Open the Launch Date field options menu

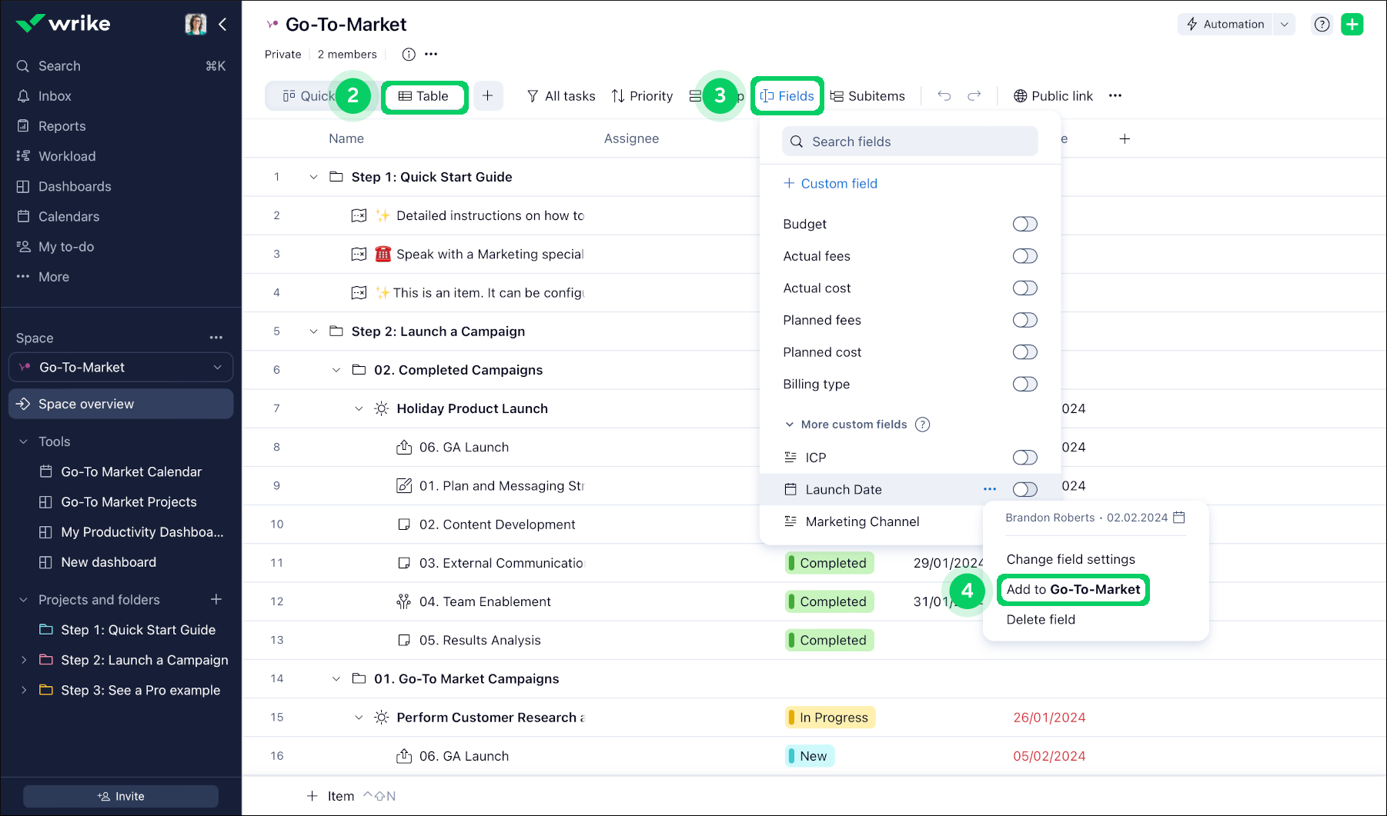coord(990,489)
